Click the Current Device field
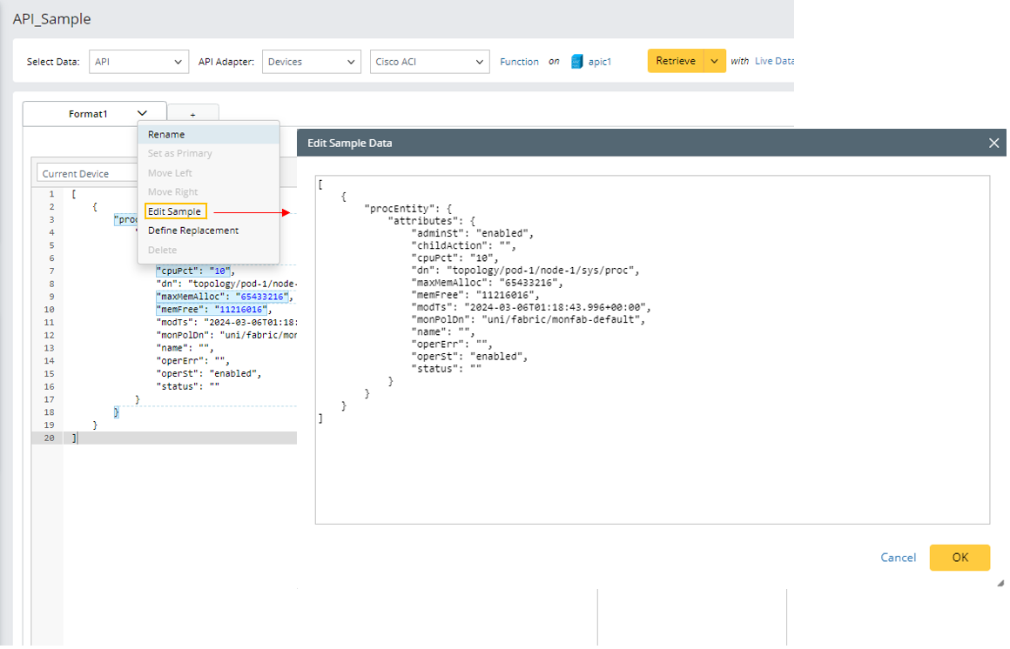1010x649 pixels. [87, 173]
